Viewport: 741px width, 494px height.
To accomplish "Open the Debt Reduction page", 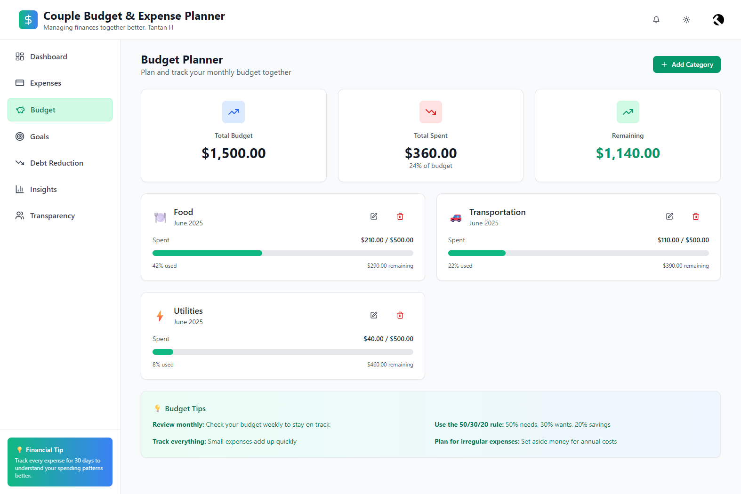I will pyautogui.click(x=56, y=163).
